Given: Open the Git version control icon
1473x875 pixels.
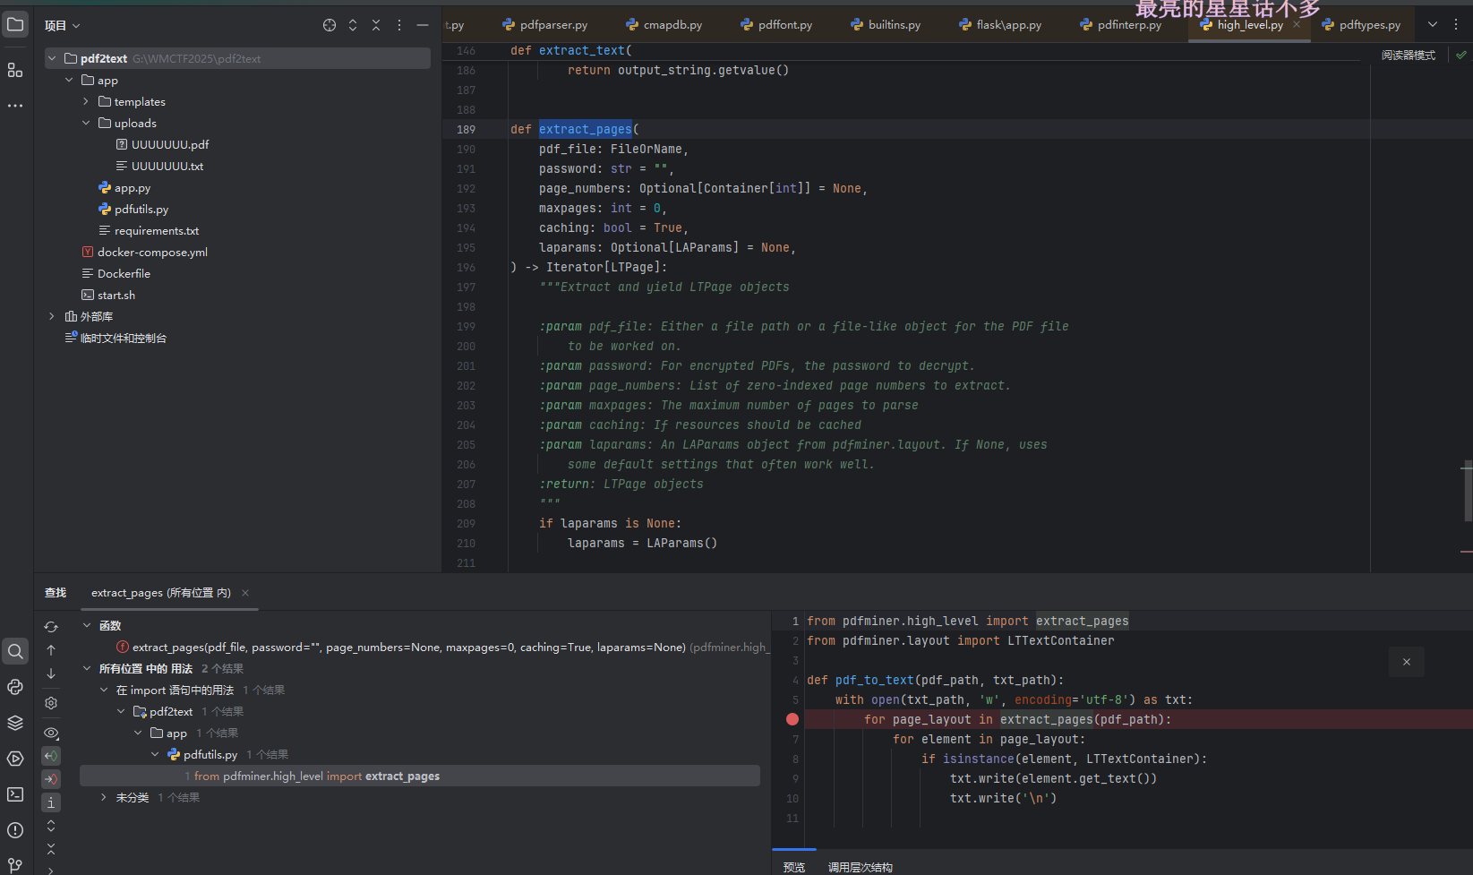Looking at the screenshot, I should [15, 864].
